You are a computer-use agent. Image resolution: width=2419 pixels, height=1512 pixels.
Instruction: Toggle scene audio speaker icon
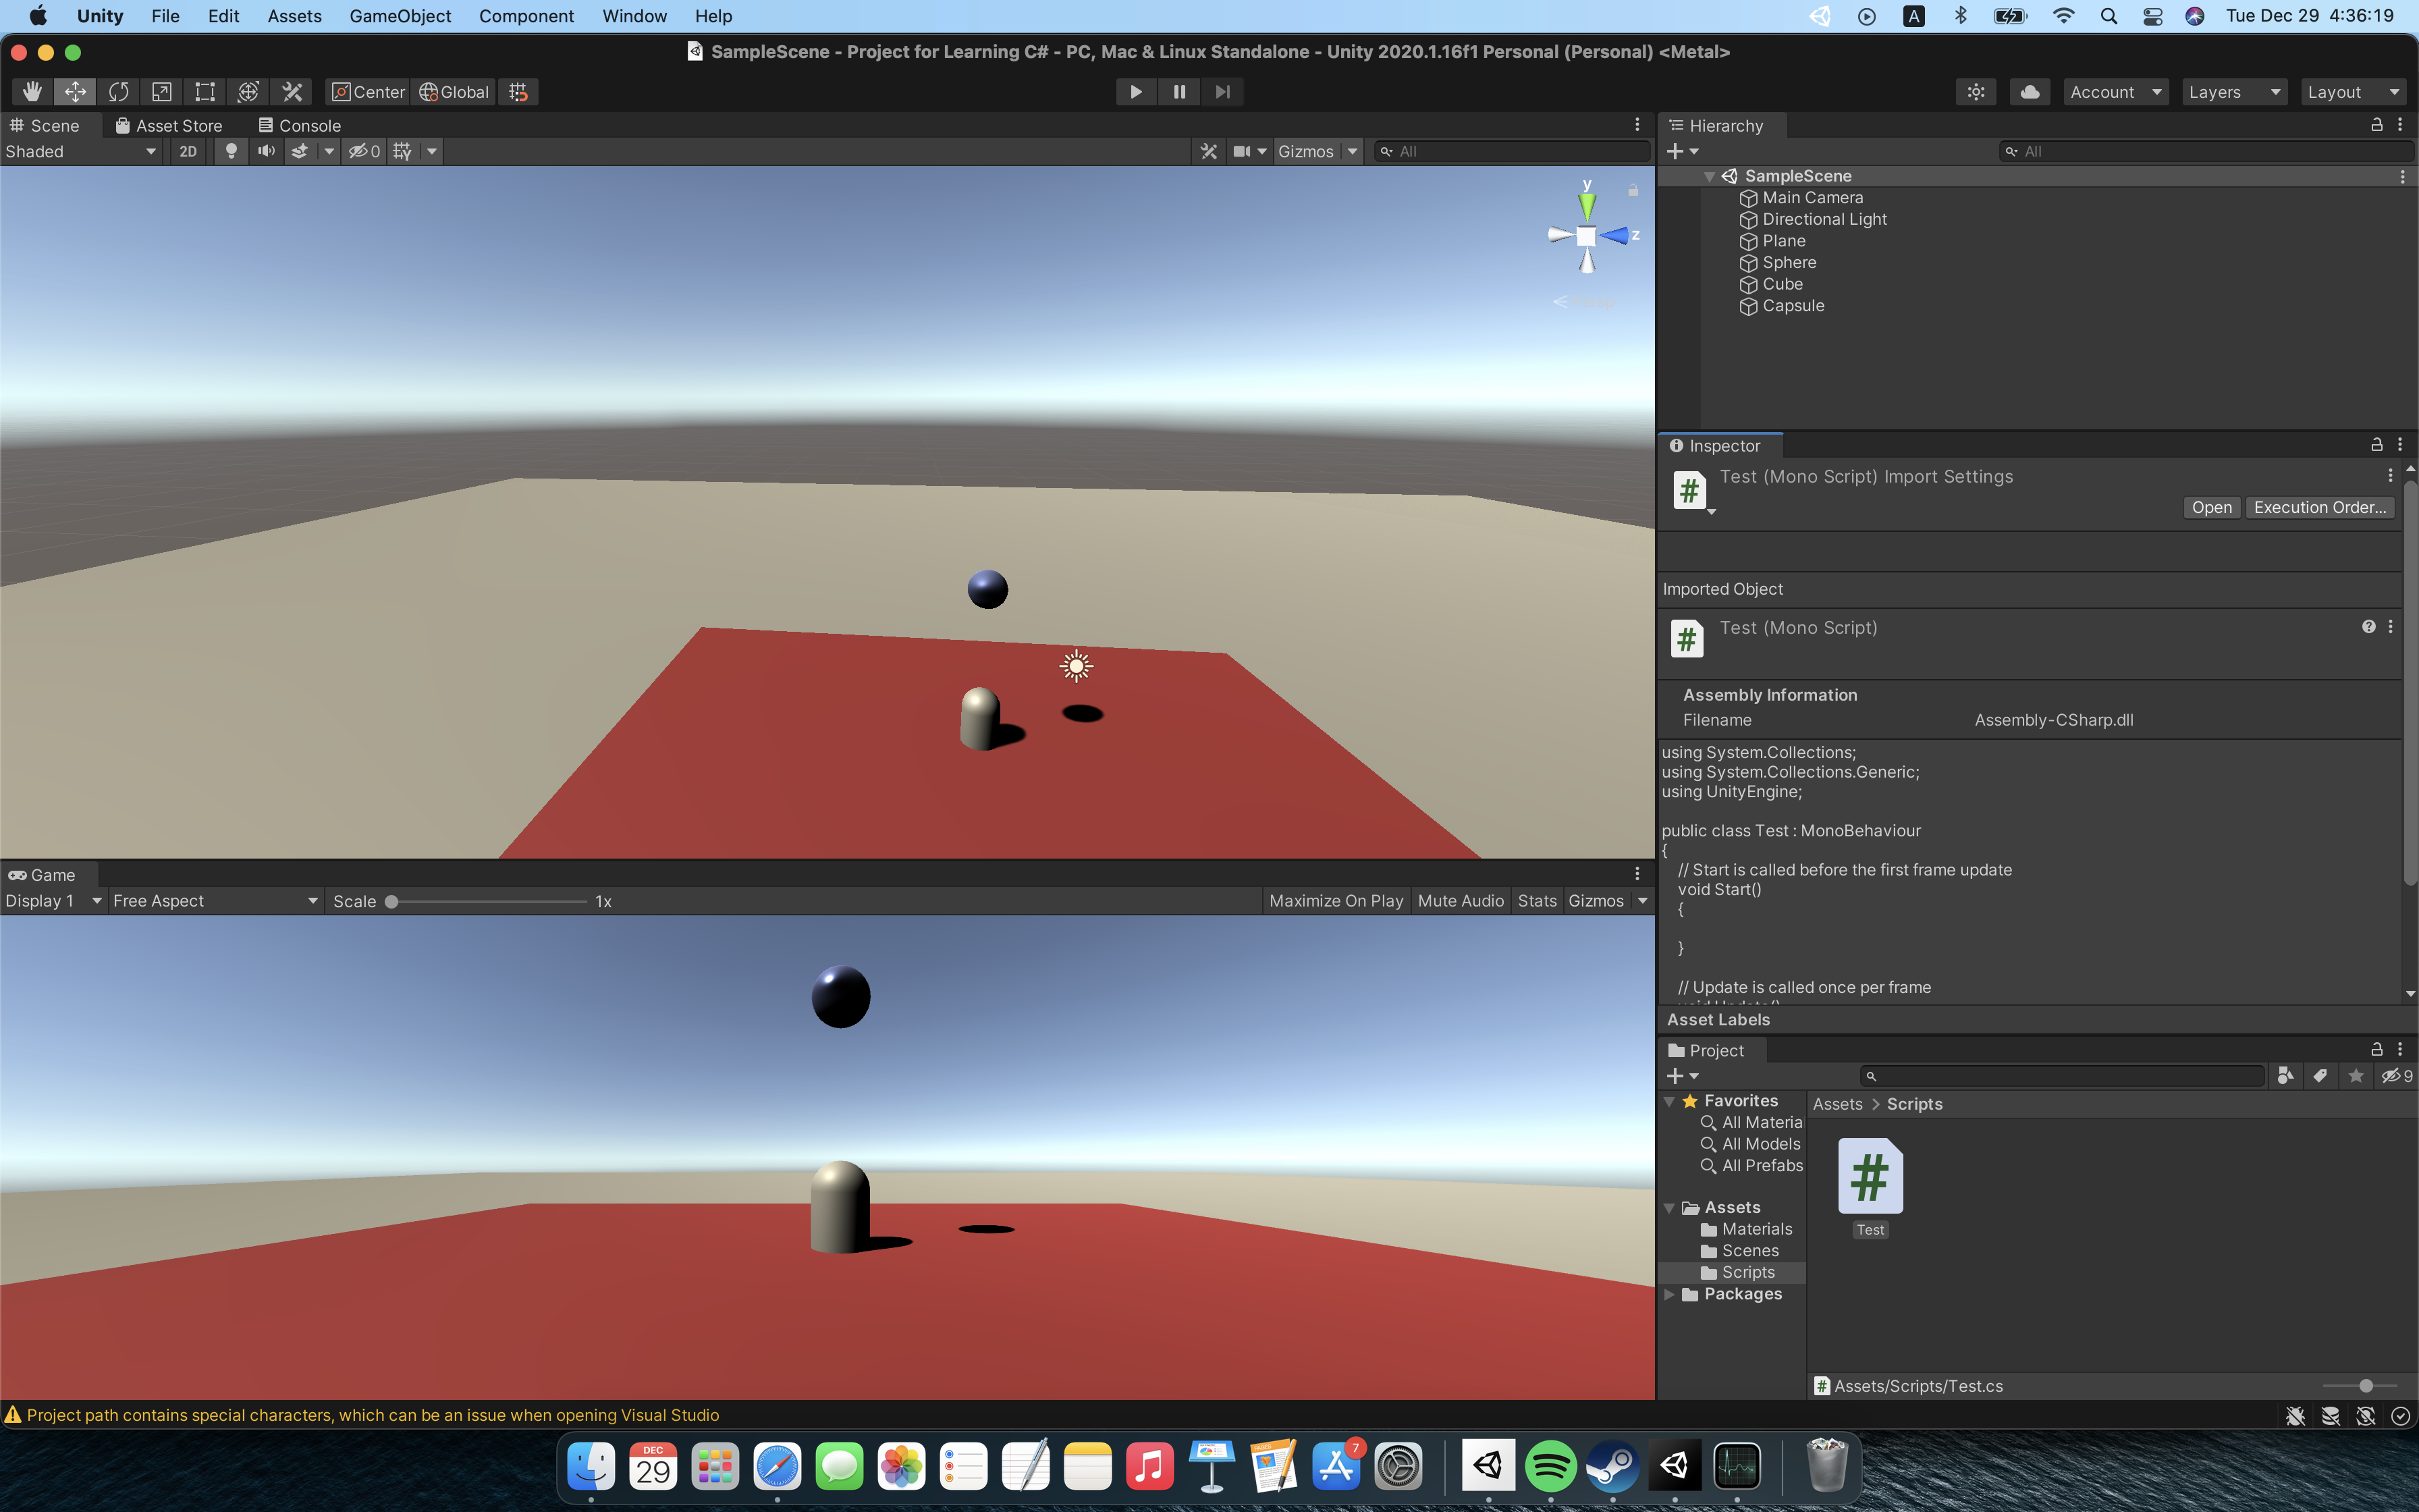click(x=266, y=151)
